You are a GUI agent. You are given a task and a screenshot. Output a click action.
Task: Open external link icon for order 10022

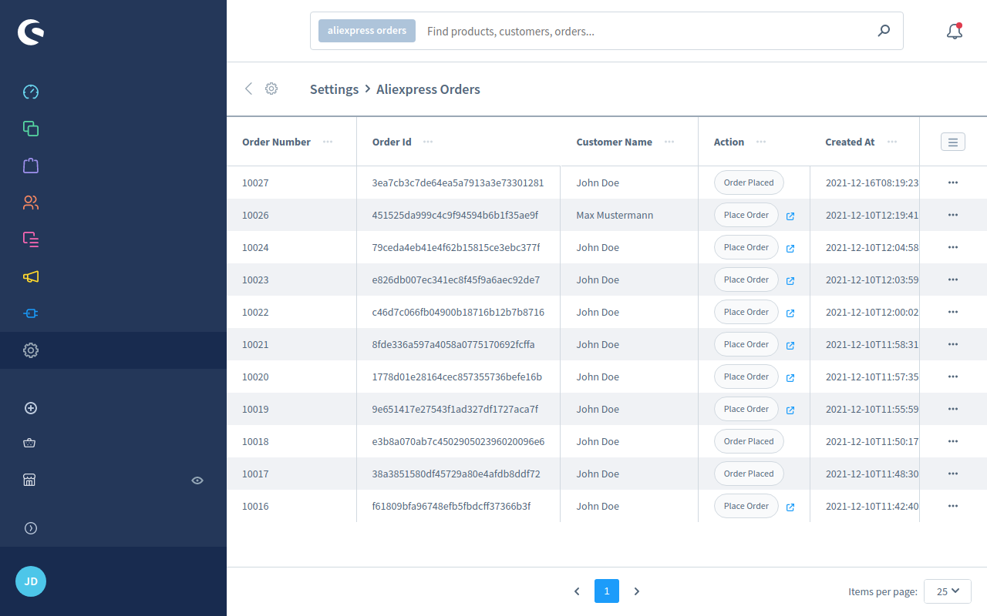pos(790,313)
